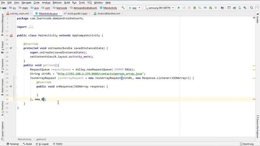Click the Stop square icon in toolbar

[x=216, y=8]
